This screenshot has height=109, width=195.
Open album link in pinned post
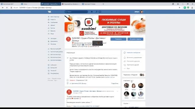pos(86,106)
